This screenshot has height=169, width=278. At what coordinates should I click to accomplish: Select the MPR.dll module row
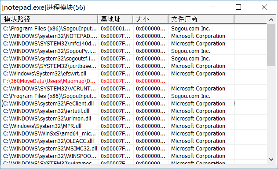point(118,126)
